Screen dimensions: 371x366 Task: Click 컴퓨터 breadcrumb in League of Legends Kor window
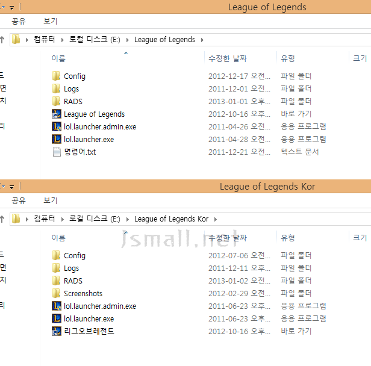coord(45,219)
